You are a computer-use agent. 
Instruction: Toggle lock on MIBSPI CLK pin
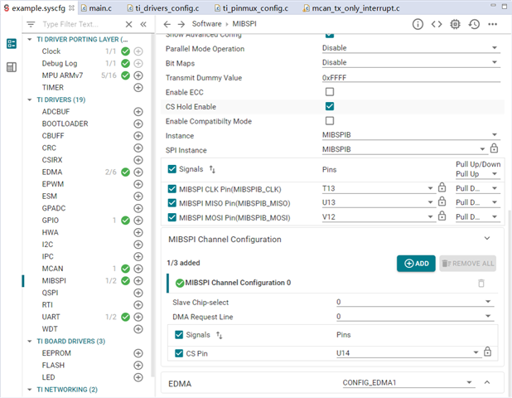pos(442,188)
